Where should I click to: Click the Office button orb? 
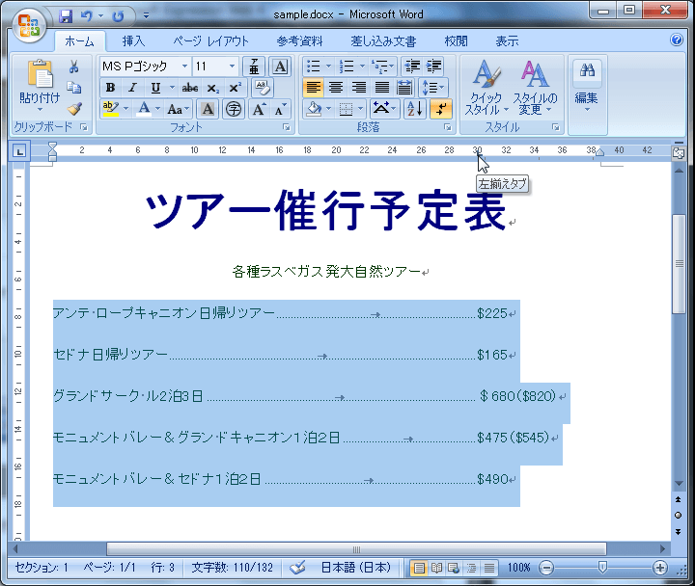click(x=29, y=26)
